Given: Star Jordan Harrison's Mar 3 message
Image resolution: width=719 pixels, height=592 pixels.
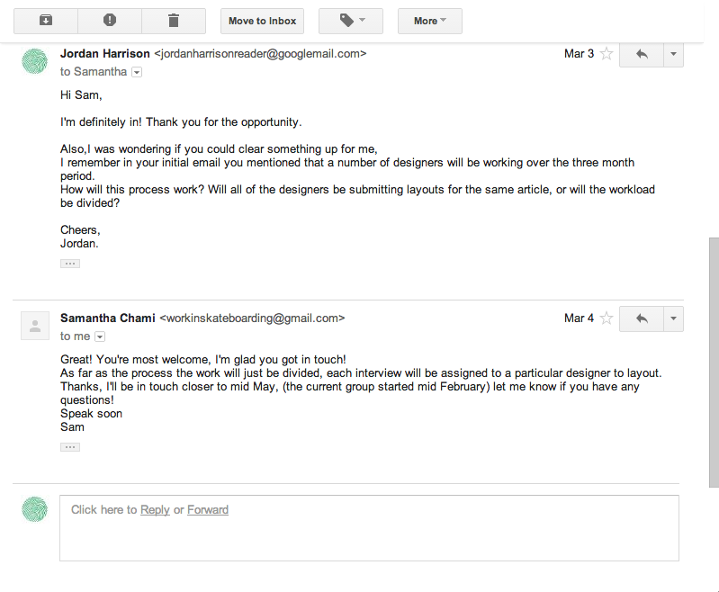Looking at the screenshot, I should 607,54.
